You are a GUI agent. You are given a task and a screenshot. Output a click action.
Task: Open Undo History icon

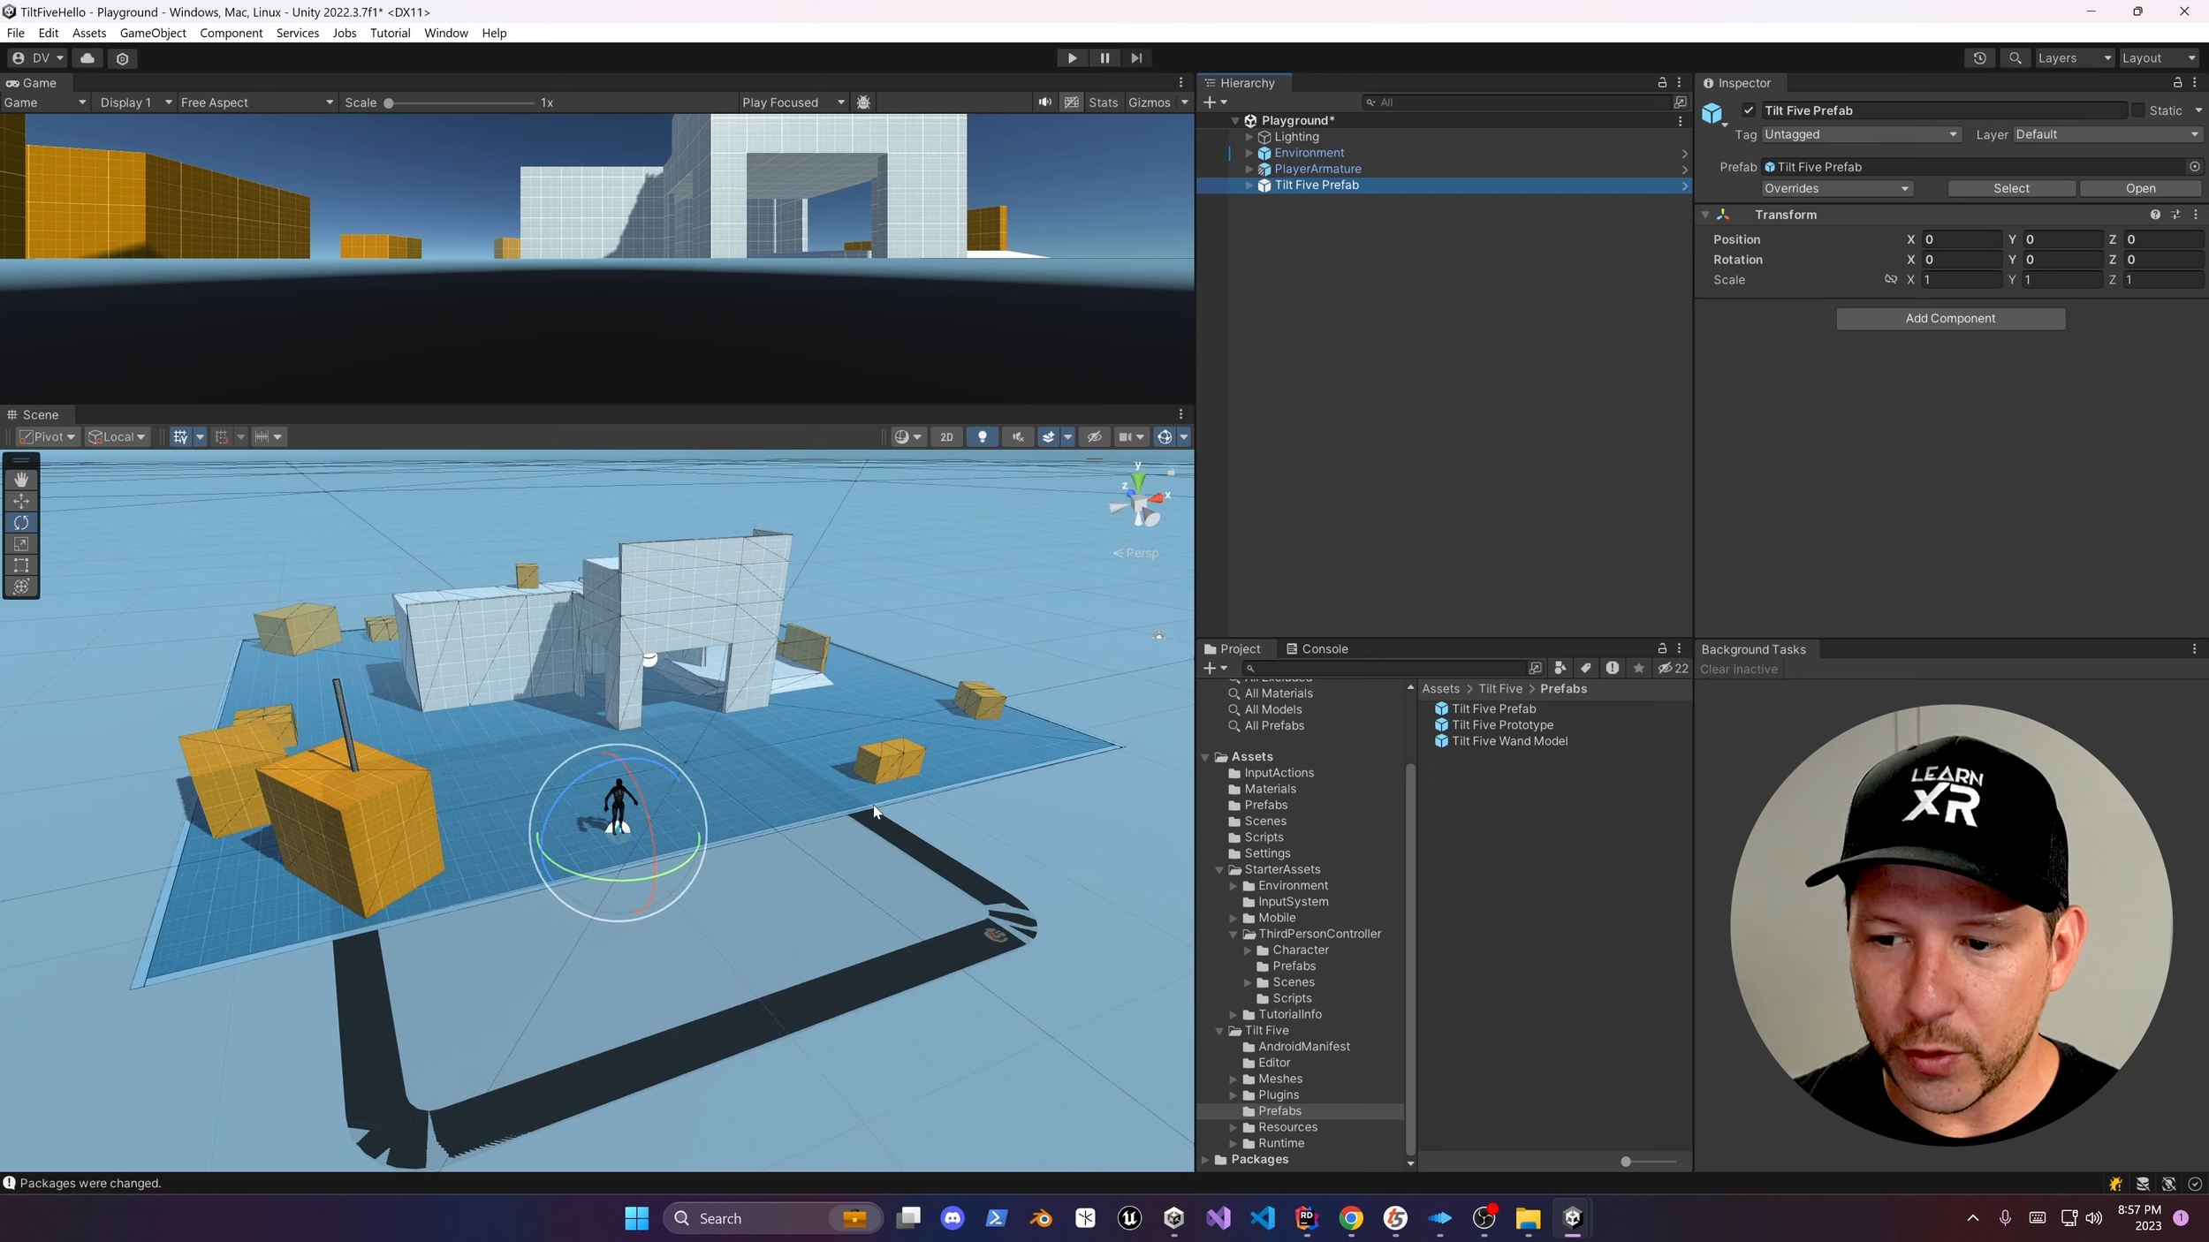[x=1979, y=58]
